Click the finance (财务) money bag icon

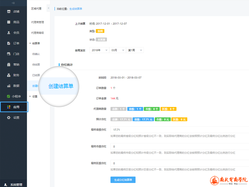tap(9, 75)
